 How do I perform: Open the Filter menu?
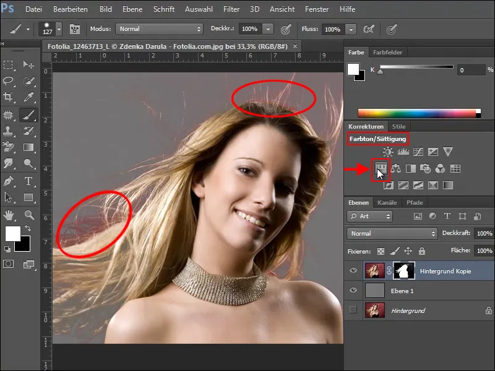click(x=231, y=9)
